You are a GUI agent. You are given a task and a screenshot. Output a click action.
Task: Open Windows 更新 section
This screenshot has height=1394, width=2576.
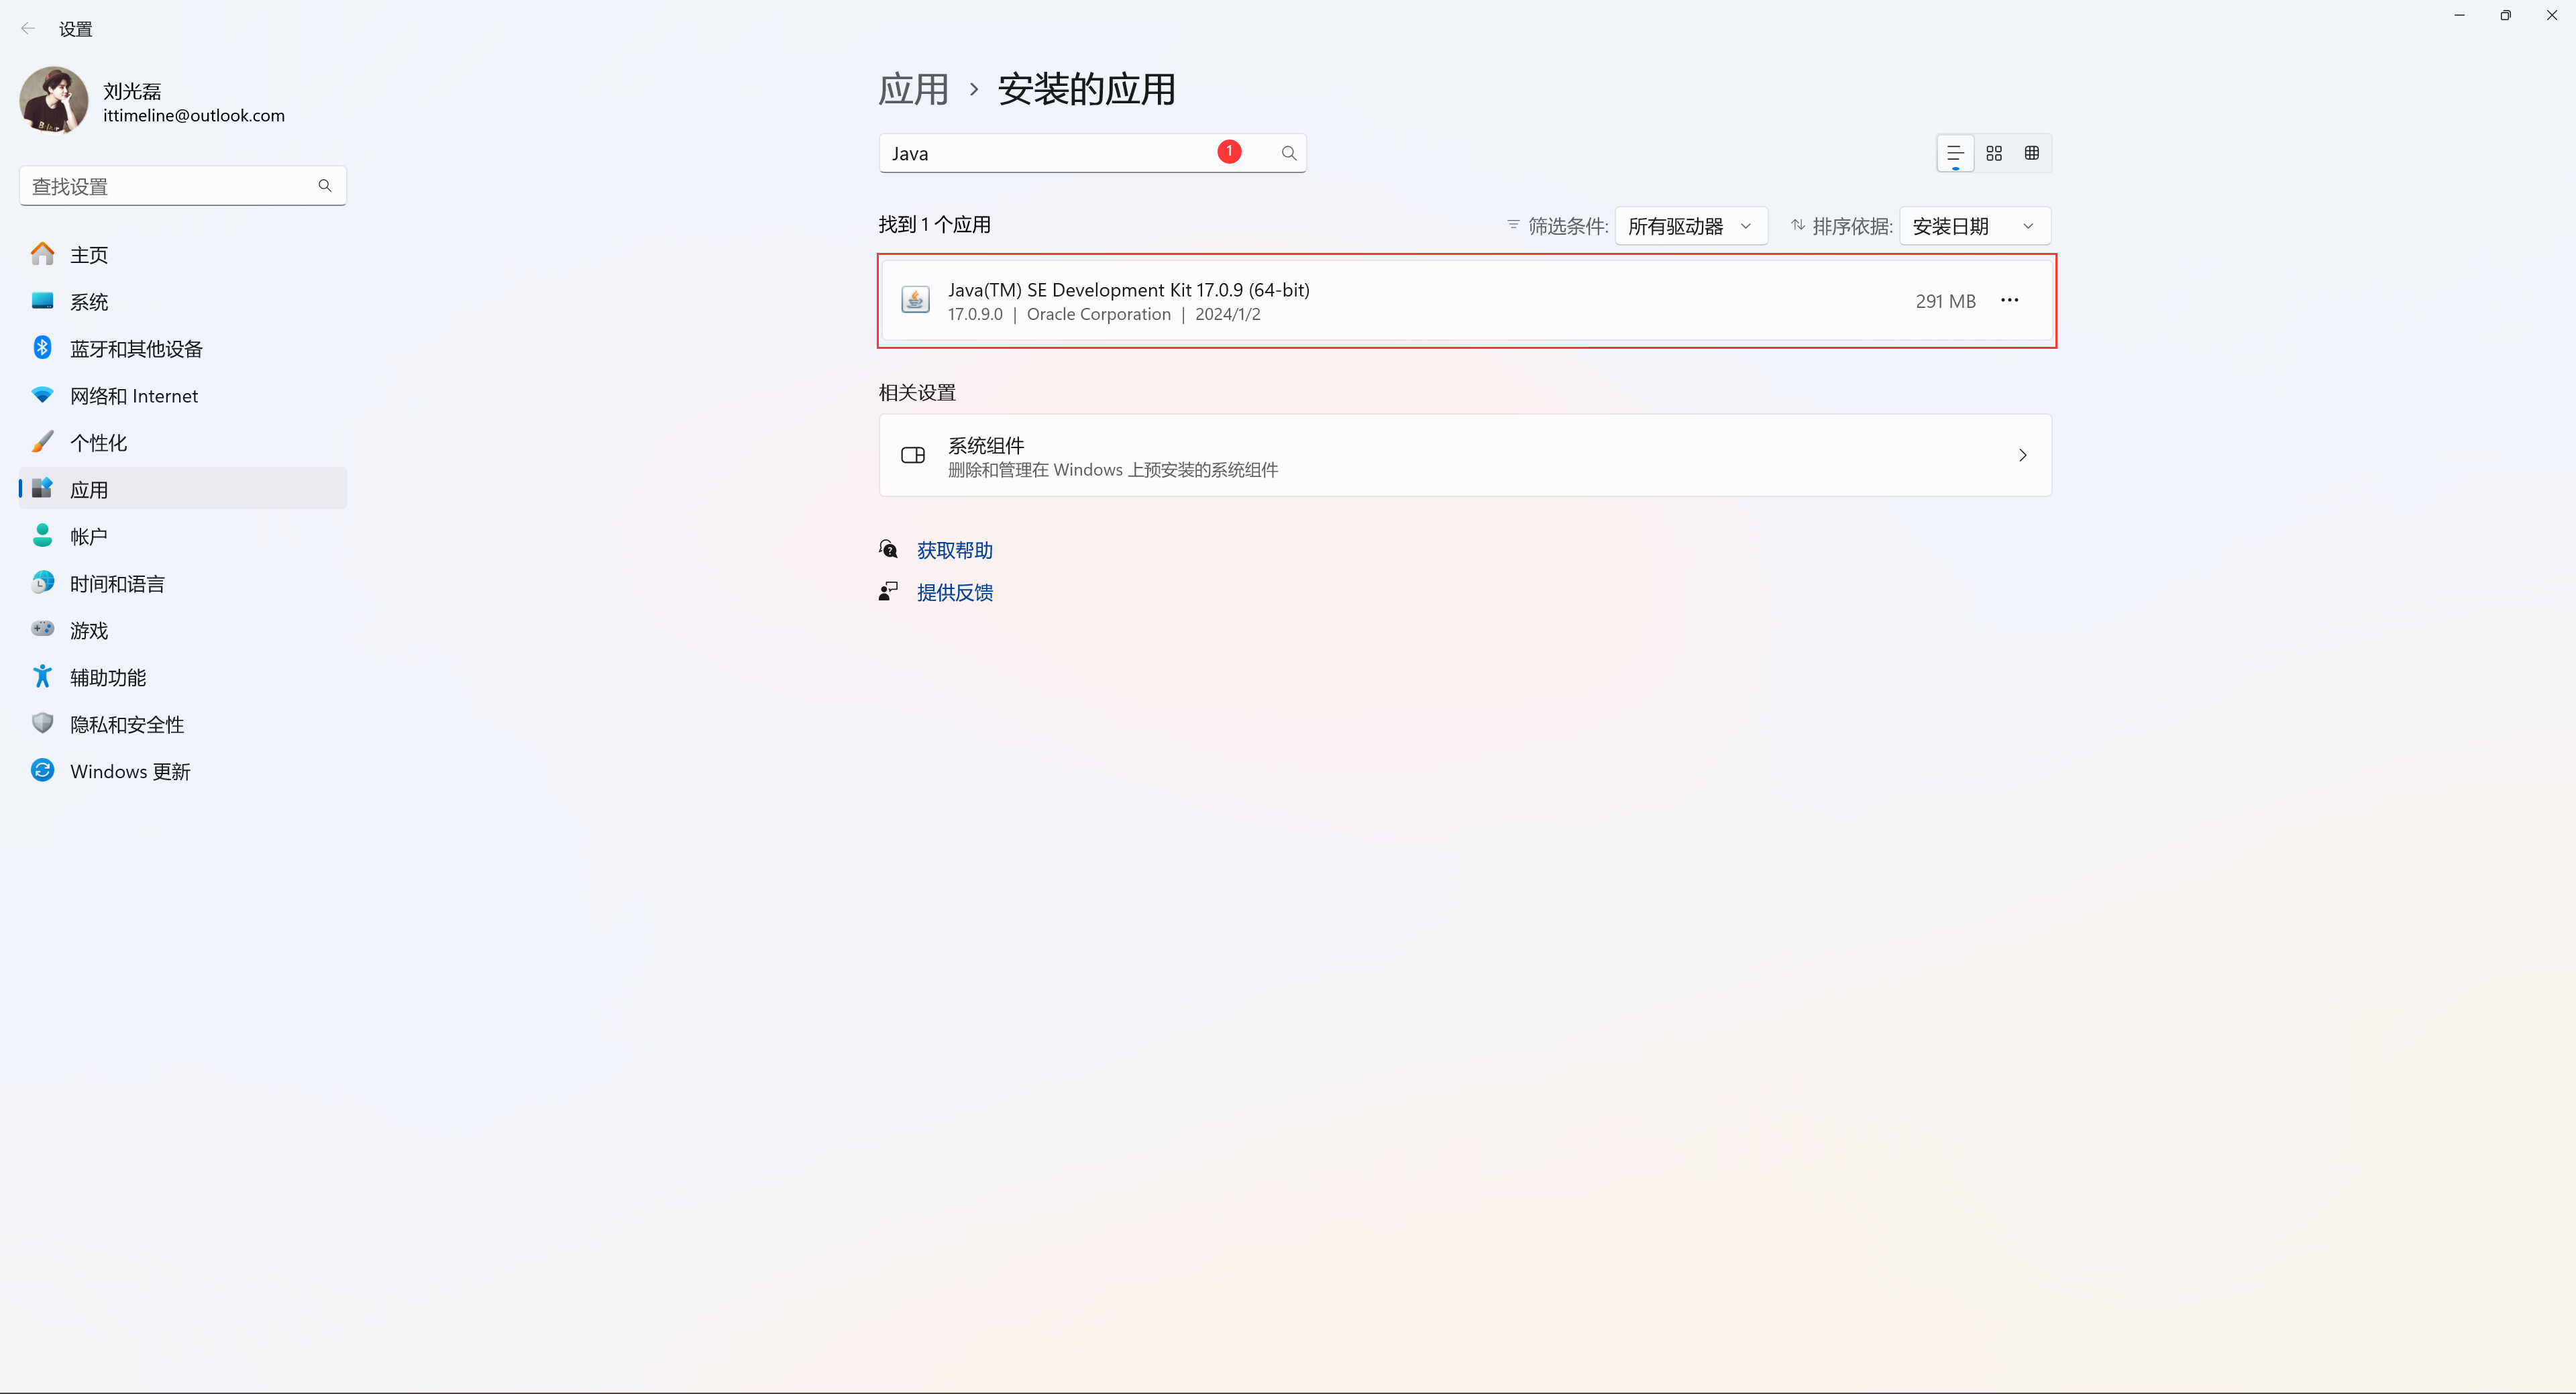pos(183,771)
